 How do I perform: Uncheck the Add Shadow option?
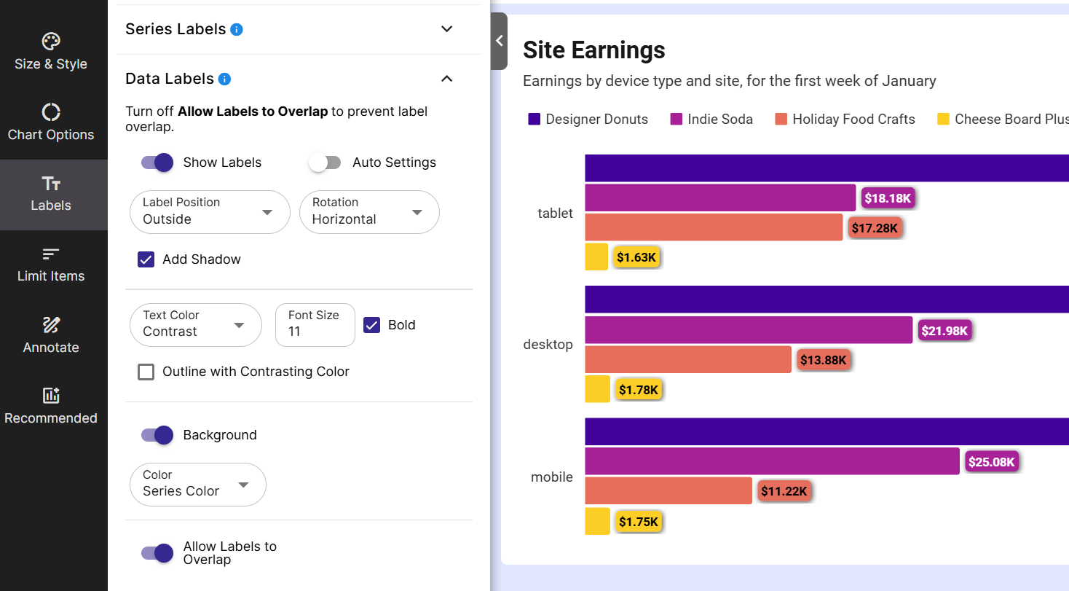pyautogui.click(x=146, y=259)
